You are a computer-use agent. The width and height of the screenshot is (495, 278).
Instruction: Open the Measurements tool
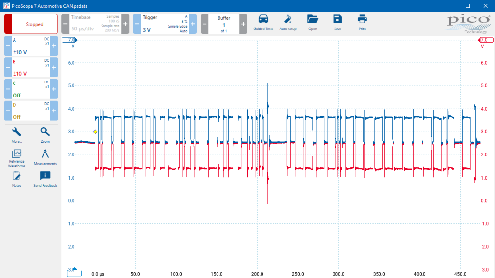coord(45,157)
